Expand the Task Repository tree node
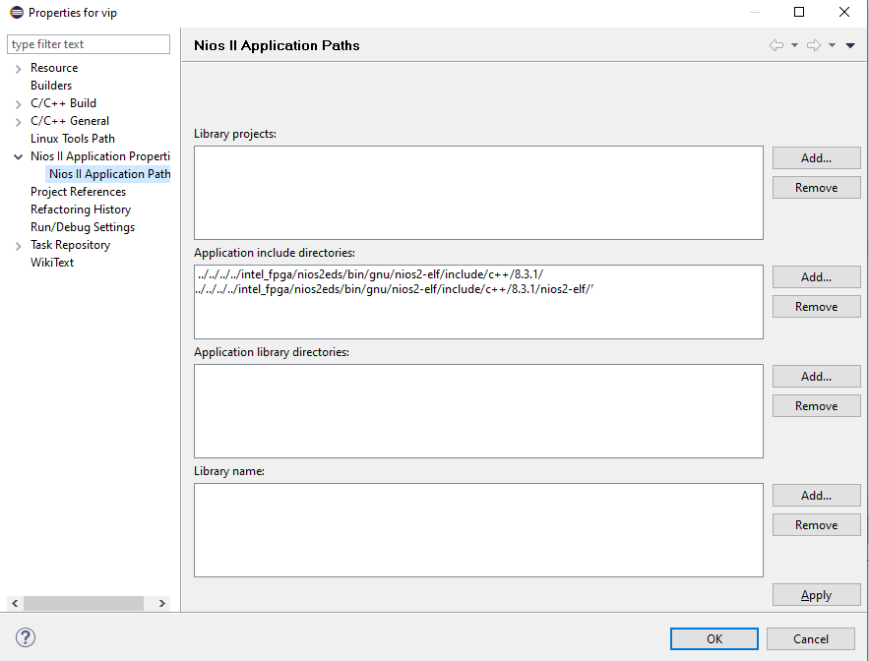Viewport: 869px width, 661px height. click(x=19, y=246)
